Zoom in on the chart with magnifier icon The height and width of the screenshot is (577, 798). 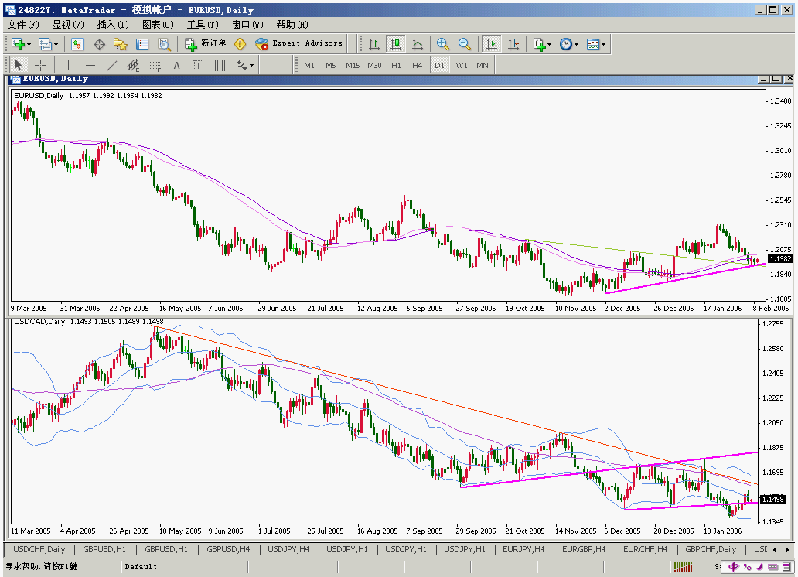point(441,44)
